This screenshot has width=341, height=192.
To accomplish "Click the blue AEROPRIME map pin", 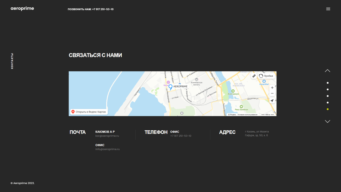I will (170, 87).
